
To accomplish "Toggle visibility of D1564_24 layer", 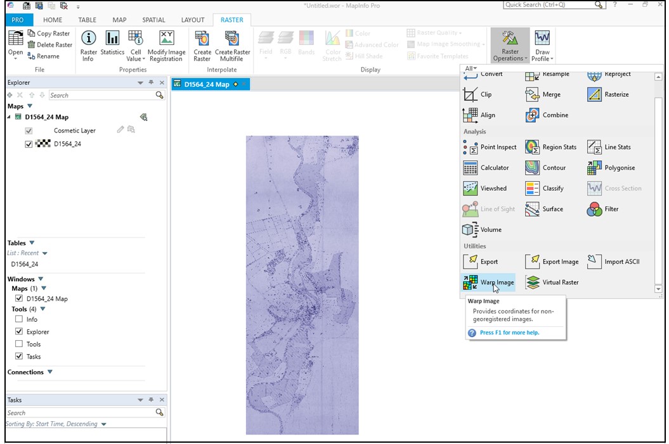I will 29,144.
